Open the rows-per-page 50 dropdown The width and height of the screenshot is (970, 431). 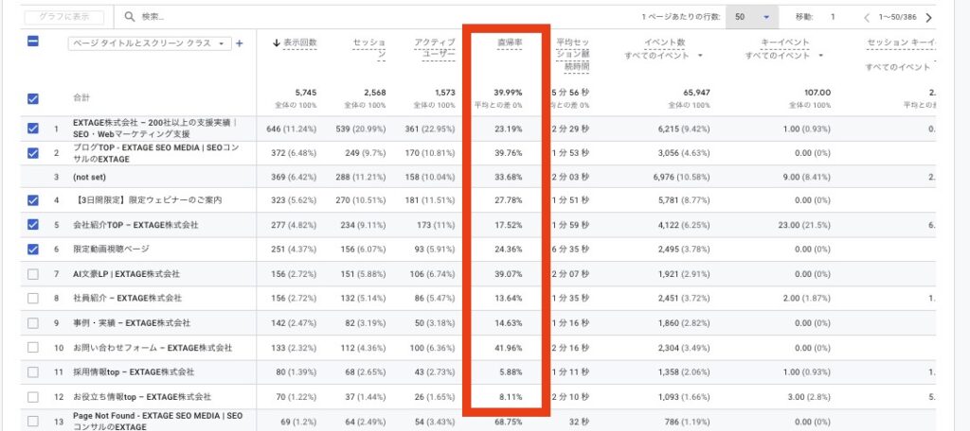click(x=751, y=17)
